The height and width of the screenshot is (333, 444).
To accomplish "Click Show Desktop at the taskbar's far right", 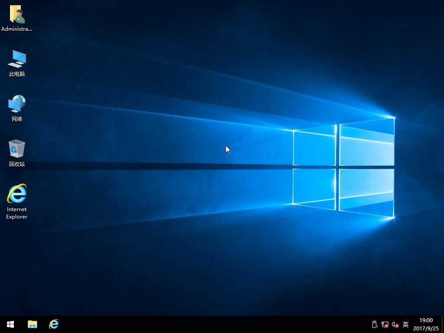I will click(x=443, y=324).
